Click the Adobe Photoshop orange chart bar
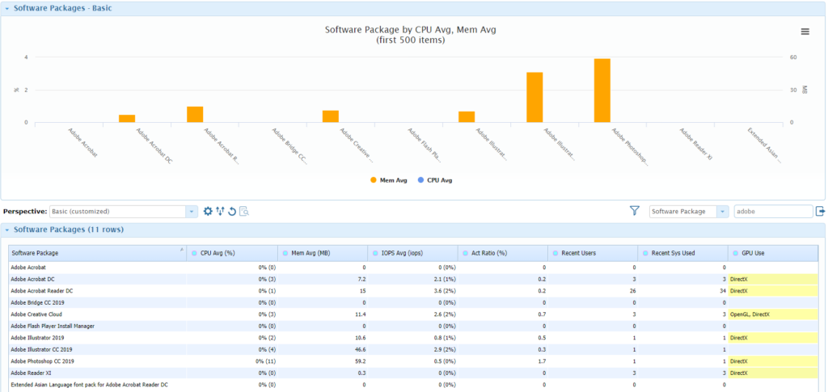 [x=602, y=91]
